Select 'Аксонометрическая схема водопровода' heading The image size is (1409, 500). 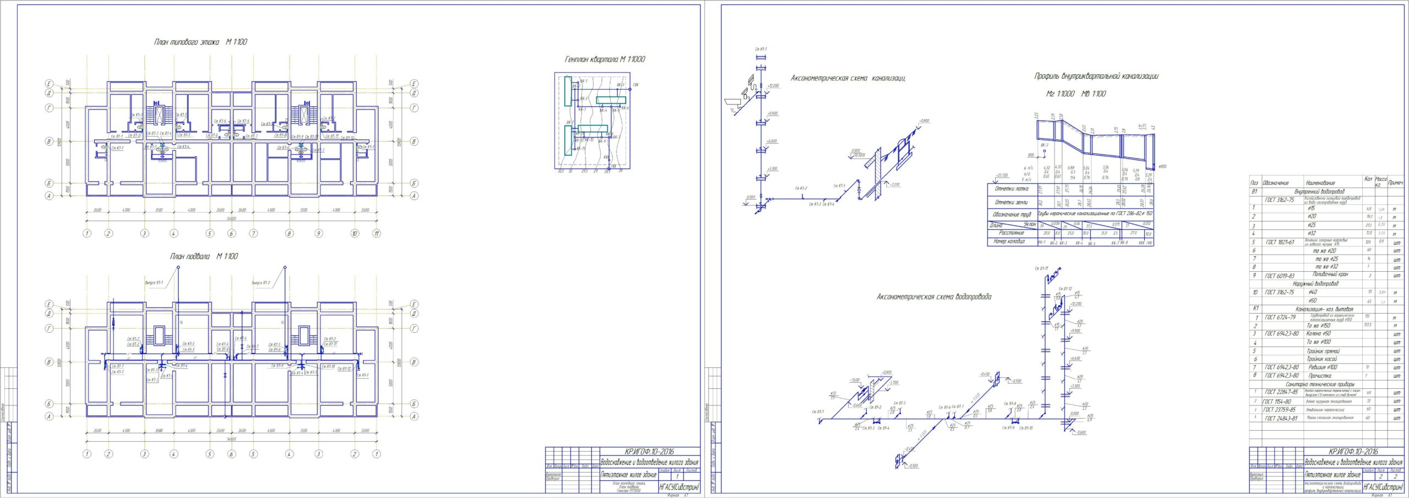[933, 297]
